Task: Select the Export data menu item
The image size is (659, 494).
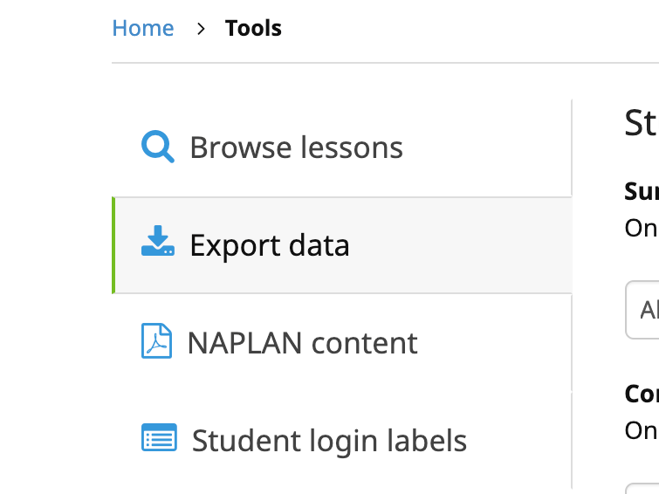Action: pyautogui.click(x=269, y=245)
